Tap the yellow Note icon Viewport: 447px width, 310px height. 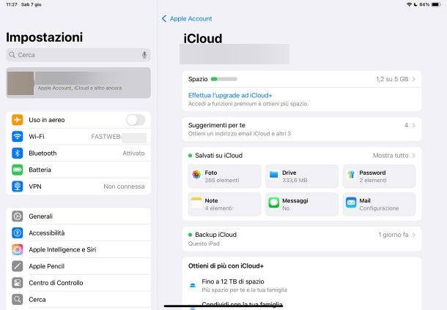click(196, 203)
